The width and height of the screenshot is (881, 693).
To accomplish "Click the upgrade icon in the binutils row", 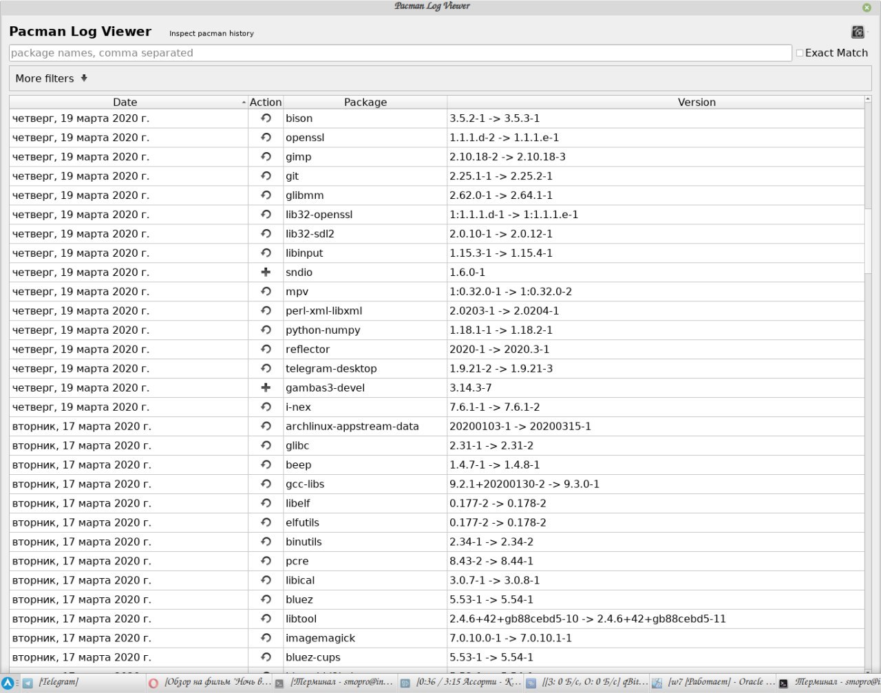I will 266,542.
